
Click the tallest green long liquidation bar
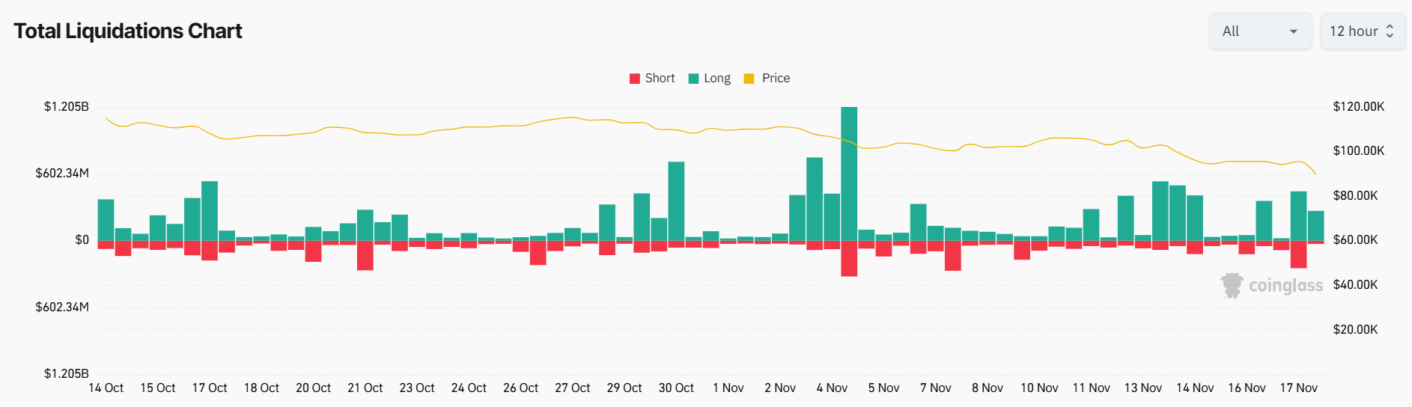click(x=849, y=172)
